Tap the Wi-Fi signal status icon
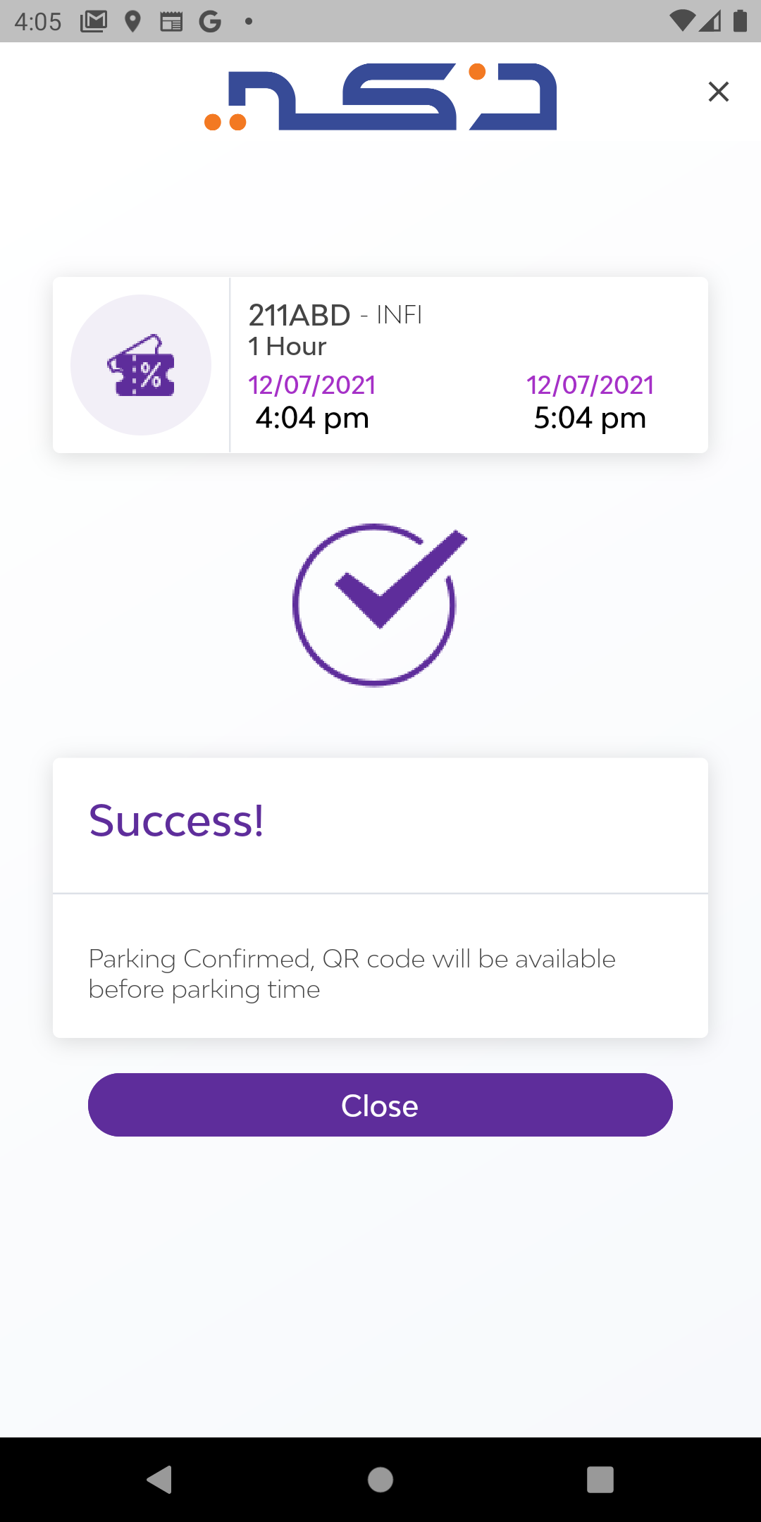 (681, 21)
